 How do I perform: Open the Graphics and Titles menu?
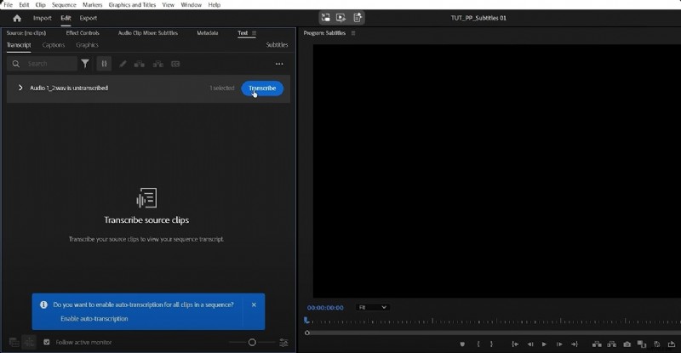pyautogui.click(x=132, y=5)
